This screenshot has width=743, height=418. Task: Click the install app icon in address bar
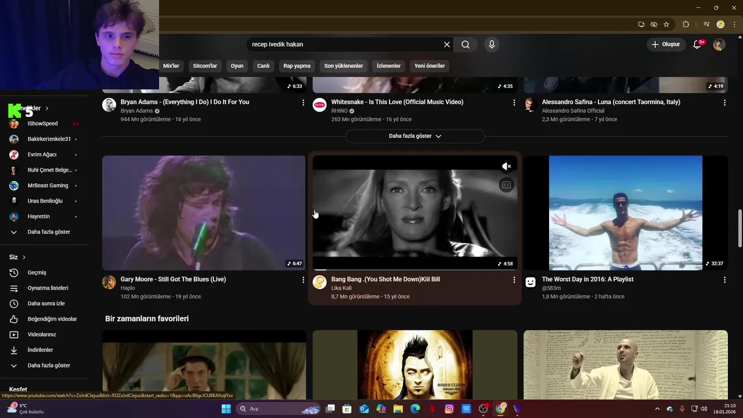(641, 24)
